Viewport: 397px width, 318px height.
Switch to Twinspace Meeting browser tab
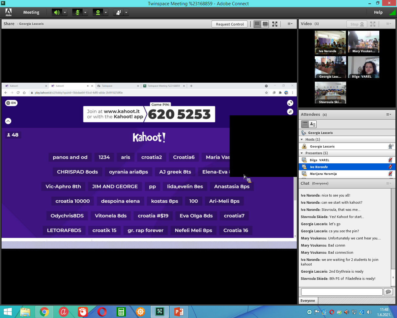164,86
